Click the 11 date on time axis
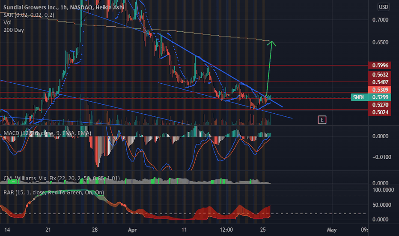 tap(184, 230)
